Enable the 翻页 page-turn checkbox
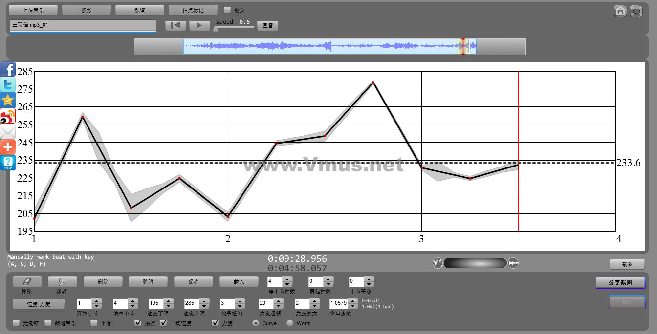This screenshot has height=334, width=657. point(227,10)
